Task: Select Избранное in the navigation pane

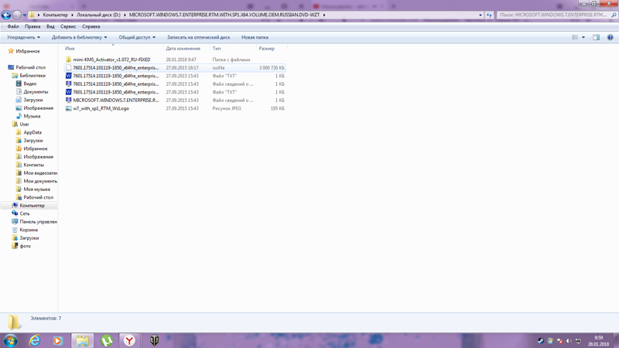Action: tap(28, 51)
